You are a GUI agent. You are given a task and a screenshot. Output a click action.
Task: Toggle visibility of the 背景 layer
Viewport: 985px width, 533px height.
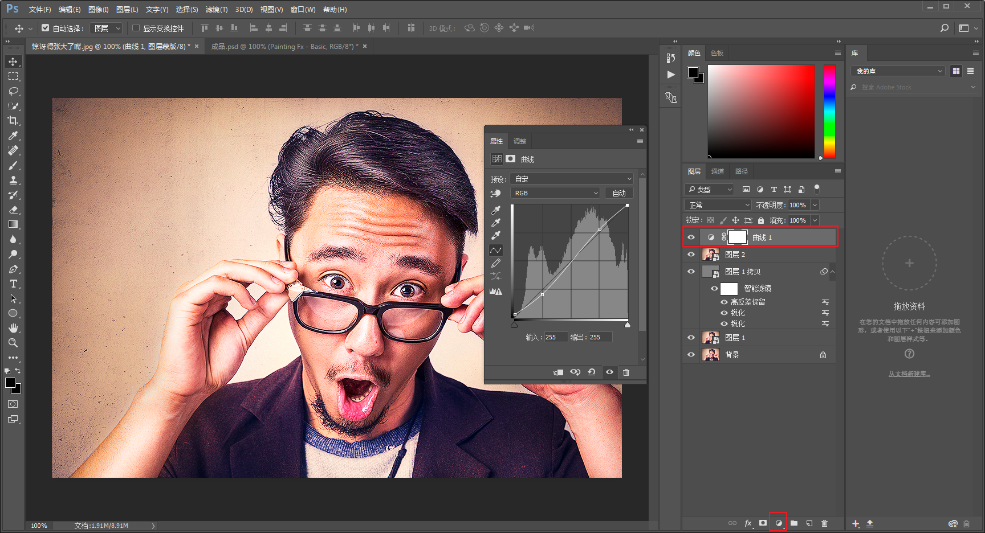(x=691, y=355)
